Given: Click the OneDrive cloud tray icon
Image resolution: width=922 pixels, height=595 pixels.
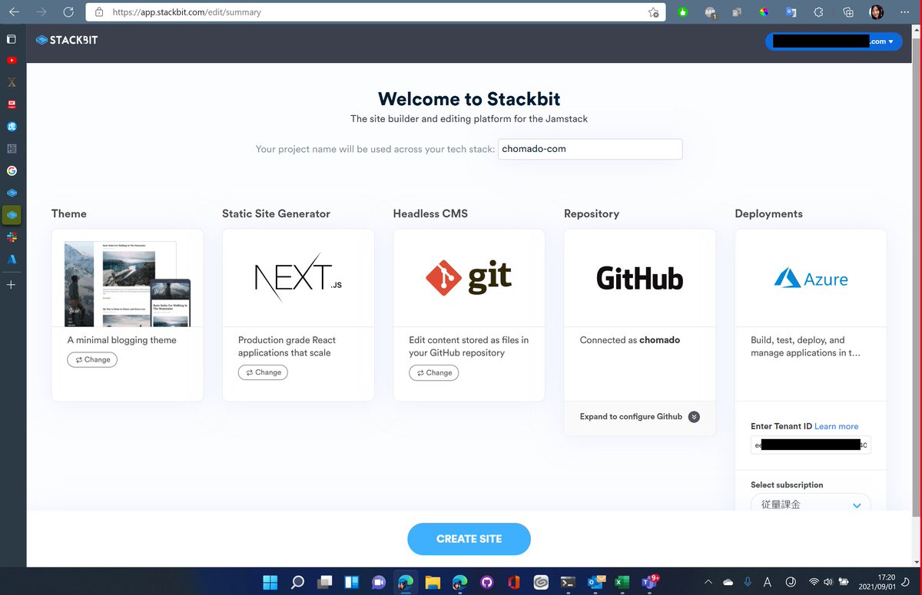Looking at the screenshot, I should 728,582.
